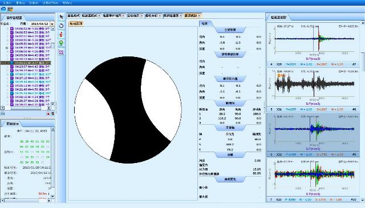Switch to the first leftmost mode tab
Screen dimensions: 365x208
[74, 15]
